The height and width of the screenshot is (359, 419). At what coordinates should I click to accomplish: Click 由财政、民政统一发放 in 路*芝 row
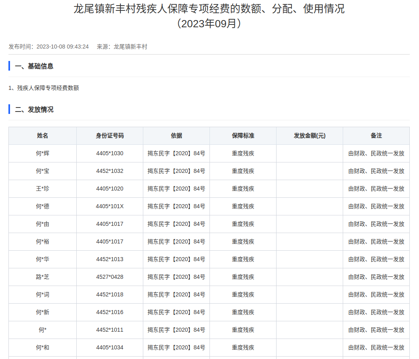376,277
